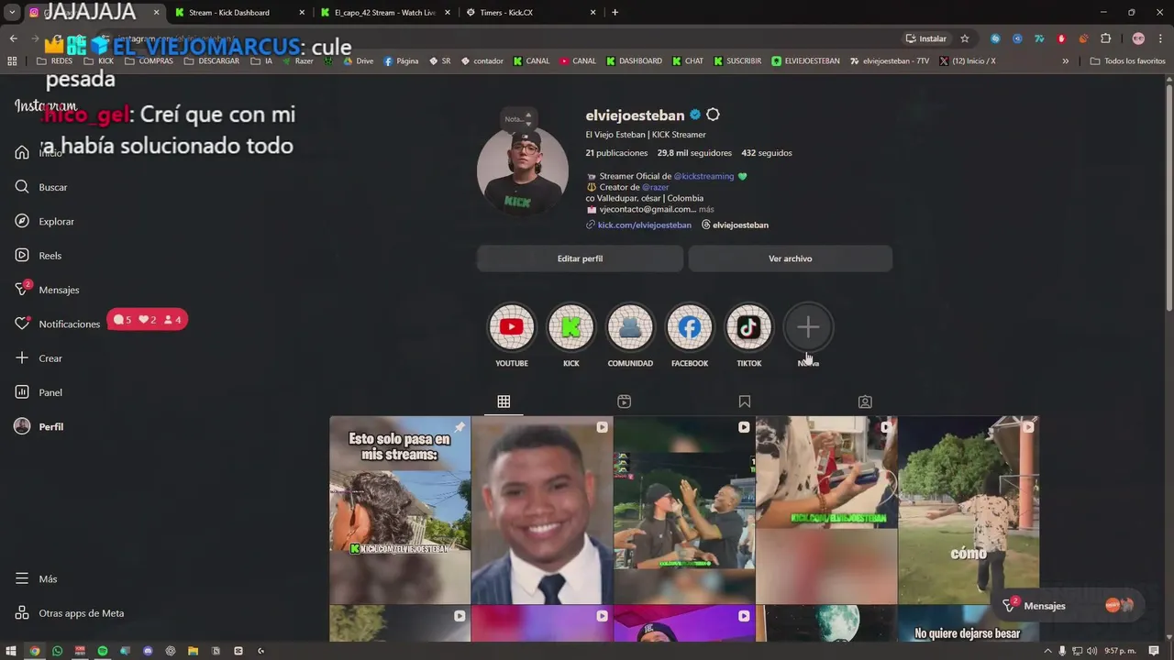This screenshot has height=660, width=1174.
Task: Open the post captioned 'cómo'
Action: coord(969,511)
